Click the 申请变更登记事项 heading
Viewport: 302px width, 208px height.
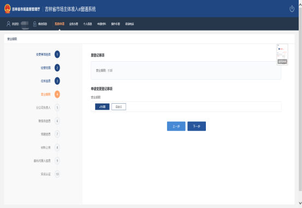[102, 89]
